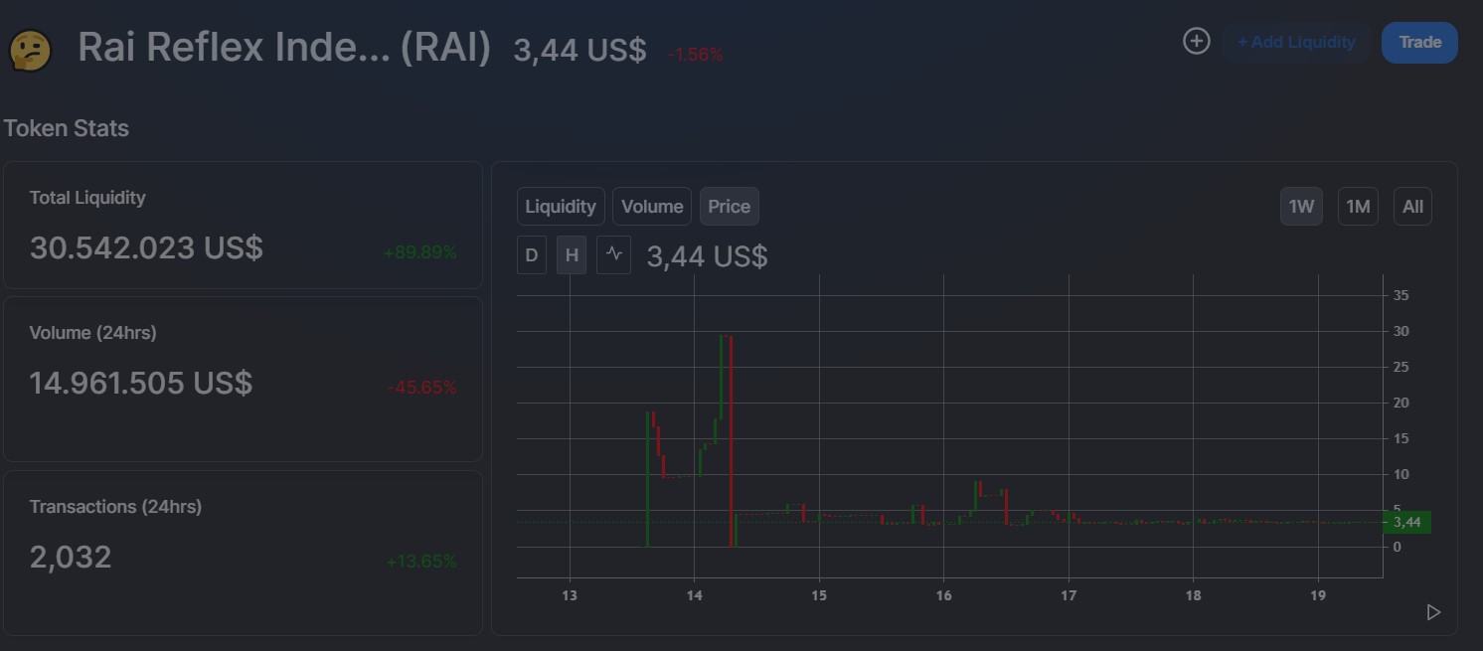This screenshot has width=1483, height=651.
Task: Click the green 3,44 price axis label
Action: click(1406, 522)
